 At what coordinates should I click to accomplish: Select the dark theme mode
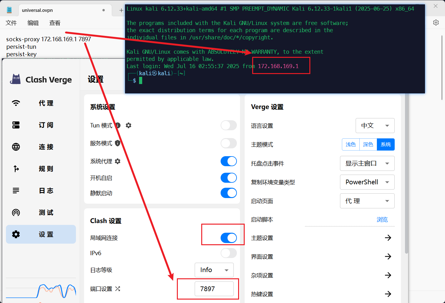tap(368, 144)
